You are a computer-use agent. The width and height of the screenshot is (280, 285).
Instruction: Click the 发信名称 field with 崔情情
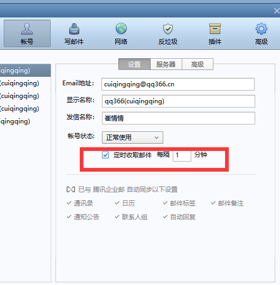(179, 118)
